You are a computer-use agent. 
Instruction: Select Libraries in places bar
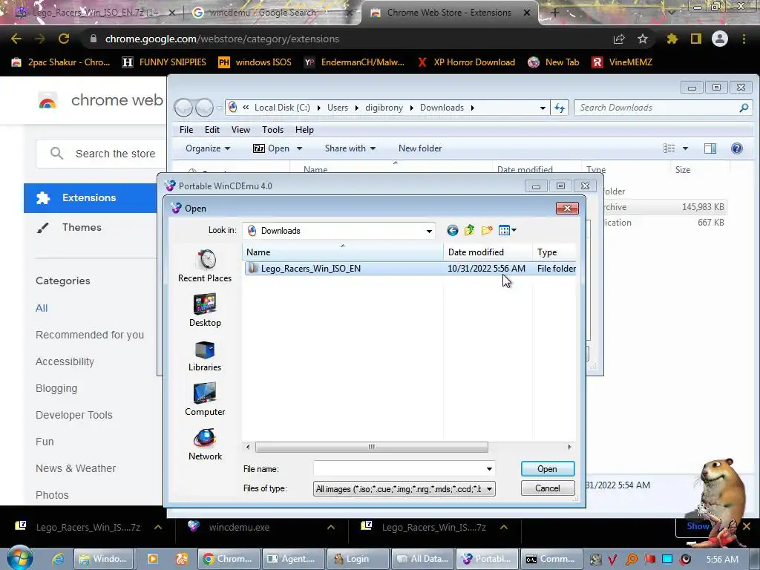[205, 356]
